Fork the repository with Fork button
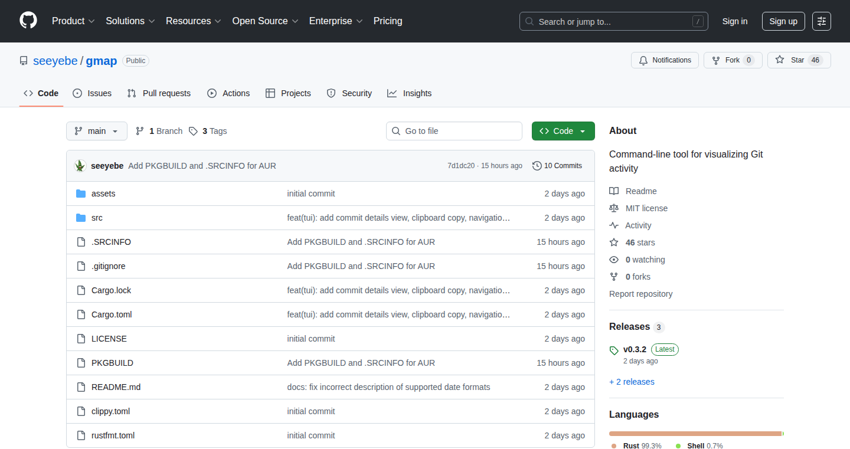850x449 pixels. tap(733, 60)
